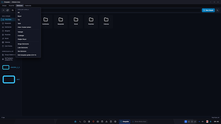Refresh the current folder view

point(8,10)
